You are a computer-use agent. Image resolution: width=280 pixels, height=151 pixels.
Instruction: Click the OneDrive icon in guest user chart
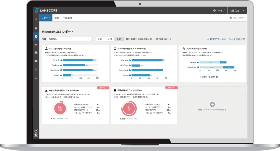[x=130, y=65]
